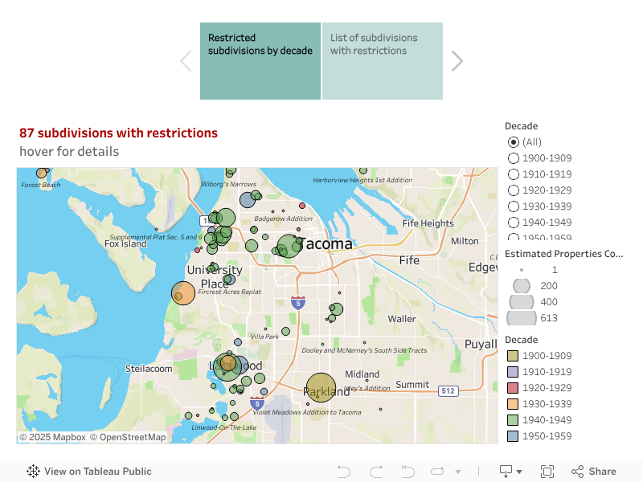This screenshot has height=482, width=643.
Task: Click the Share icon
Action: tap(594, 472)
